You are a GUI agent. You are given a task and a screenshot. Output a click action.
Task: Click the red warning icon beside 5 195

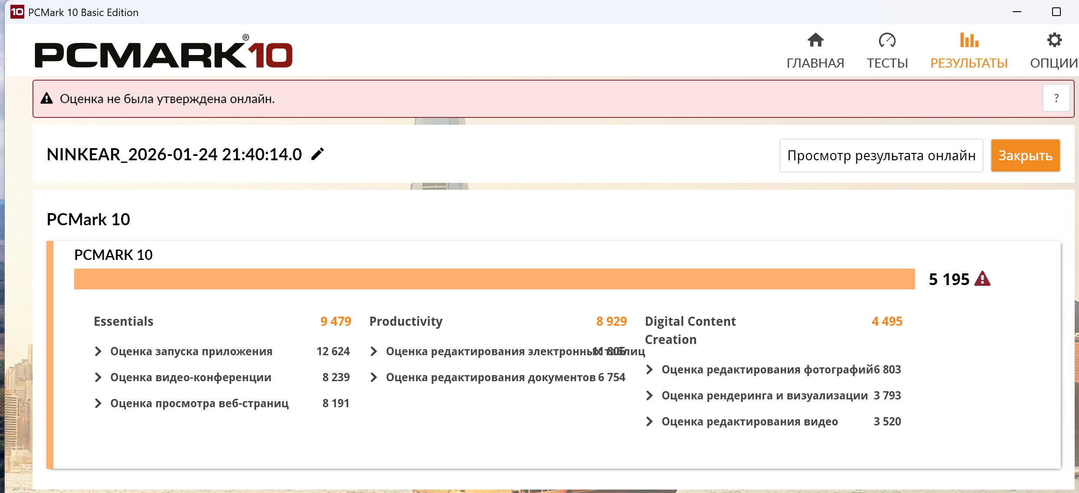pyautogui.click(x=982, y=279)
